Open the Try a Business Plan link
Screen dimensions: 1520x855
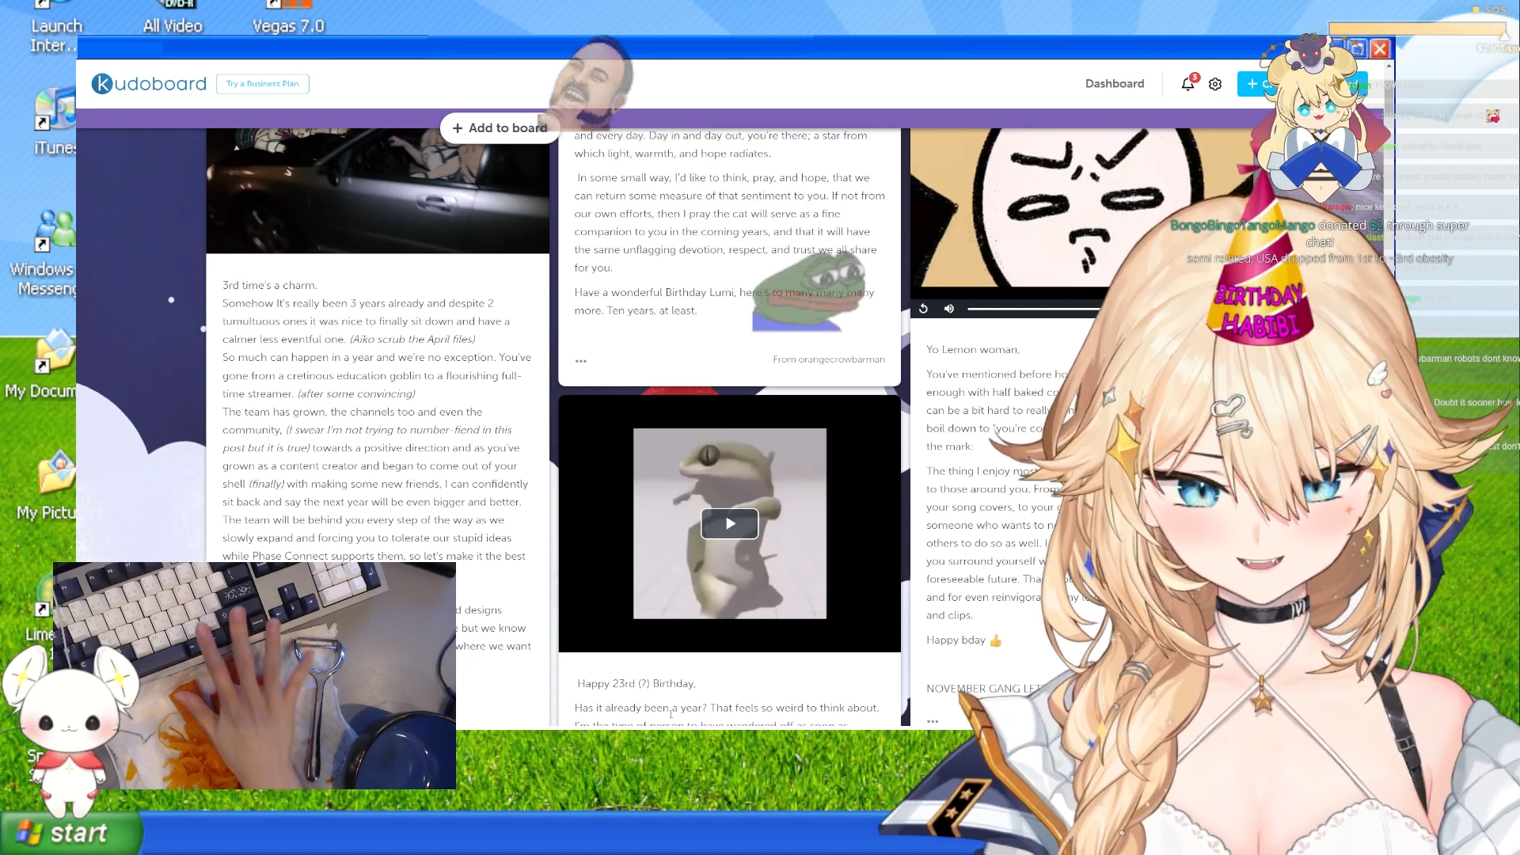point(263,84)
